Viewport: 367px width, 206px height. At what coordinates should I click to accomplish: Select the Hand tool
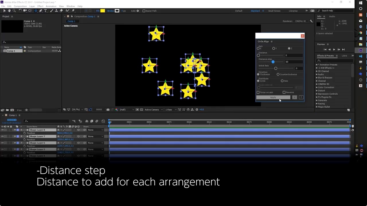(9, 11)
